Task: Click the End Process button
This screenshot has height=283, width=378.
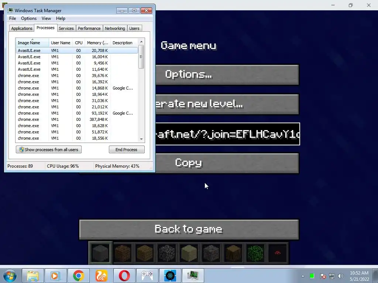Action: click(127, 150)
